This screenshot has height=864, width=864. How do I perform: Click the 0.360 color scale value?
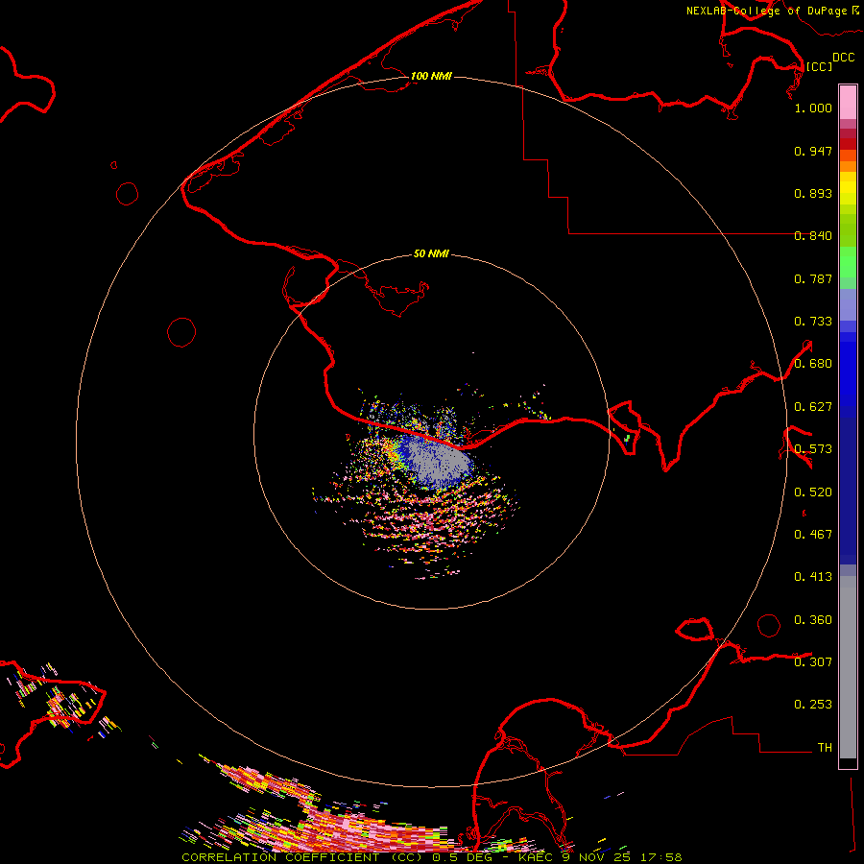tap(813, 620)
